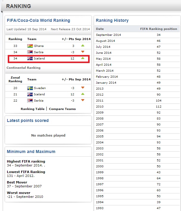Click the Latest points scored heading
This screenshot has width=181, height=211.
coord(28,121)
